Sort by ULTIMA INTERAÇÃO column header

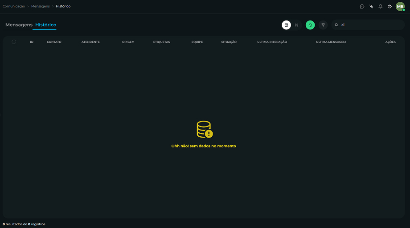point(272,42)
